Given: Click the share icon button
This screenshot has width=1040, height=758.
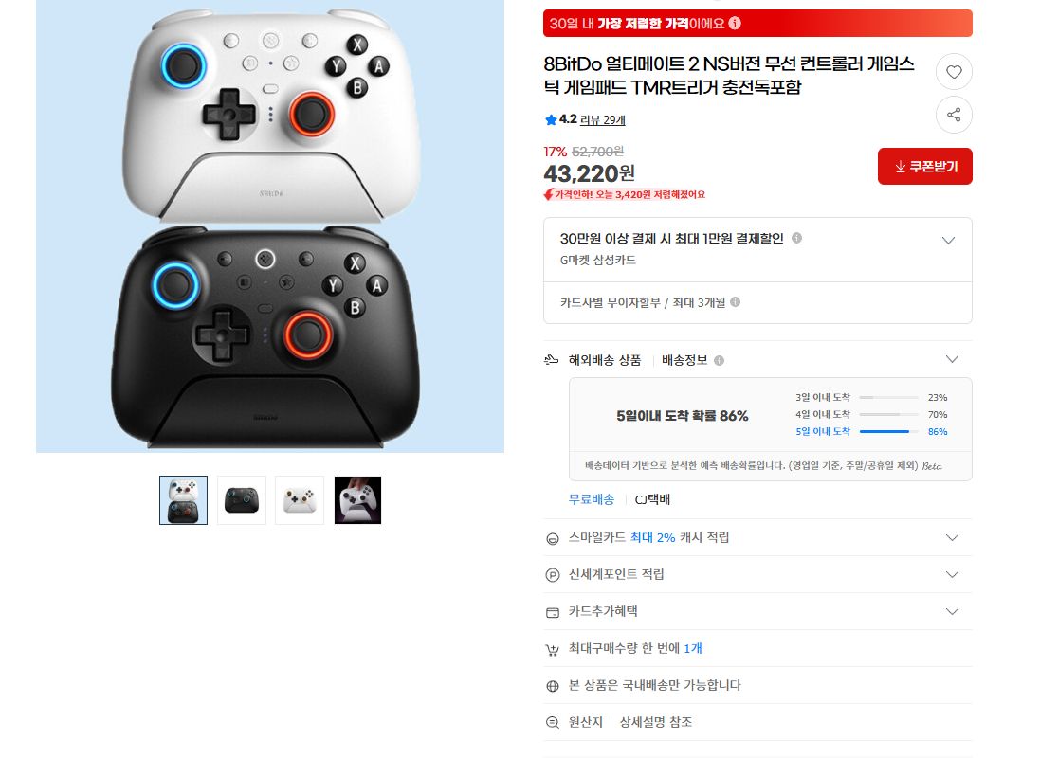Looking at the screenshot, I should (x=953, y=115).
